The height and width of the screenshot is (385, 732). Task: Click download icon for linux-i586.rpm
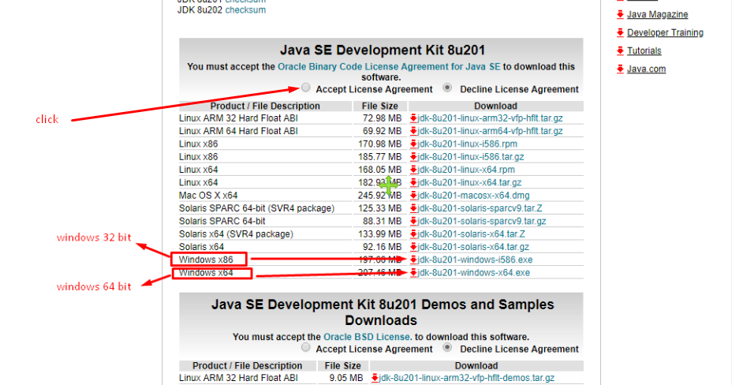click(x=413, y=144)
